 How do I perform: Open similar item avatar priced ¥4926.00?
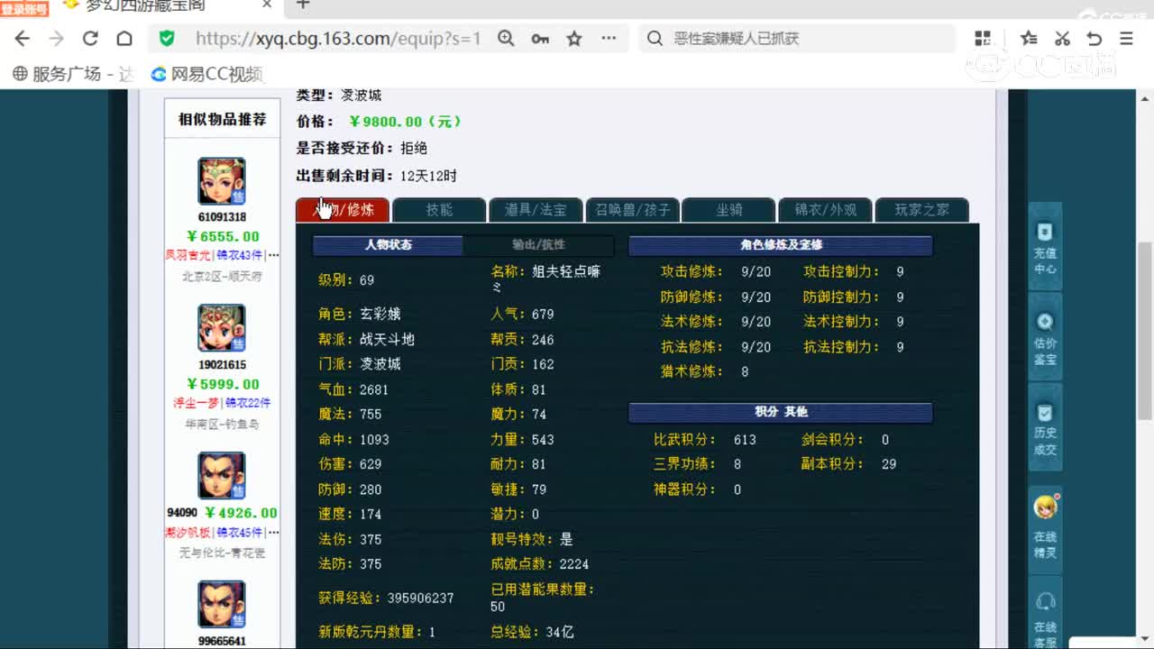(x=222, y=475)
